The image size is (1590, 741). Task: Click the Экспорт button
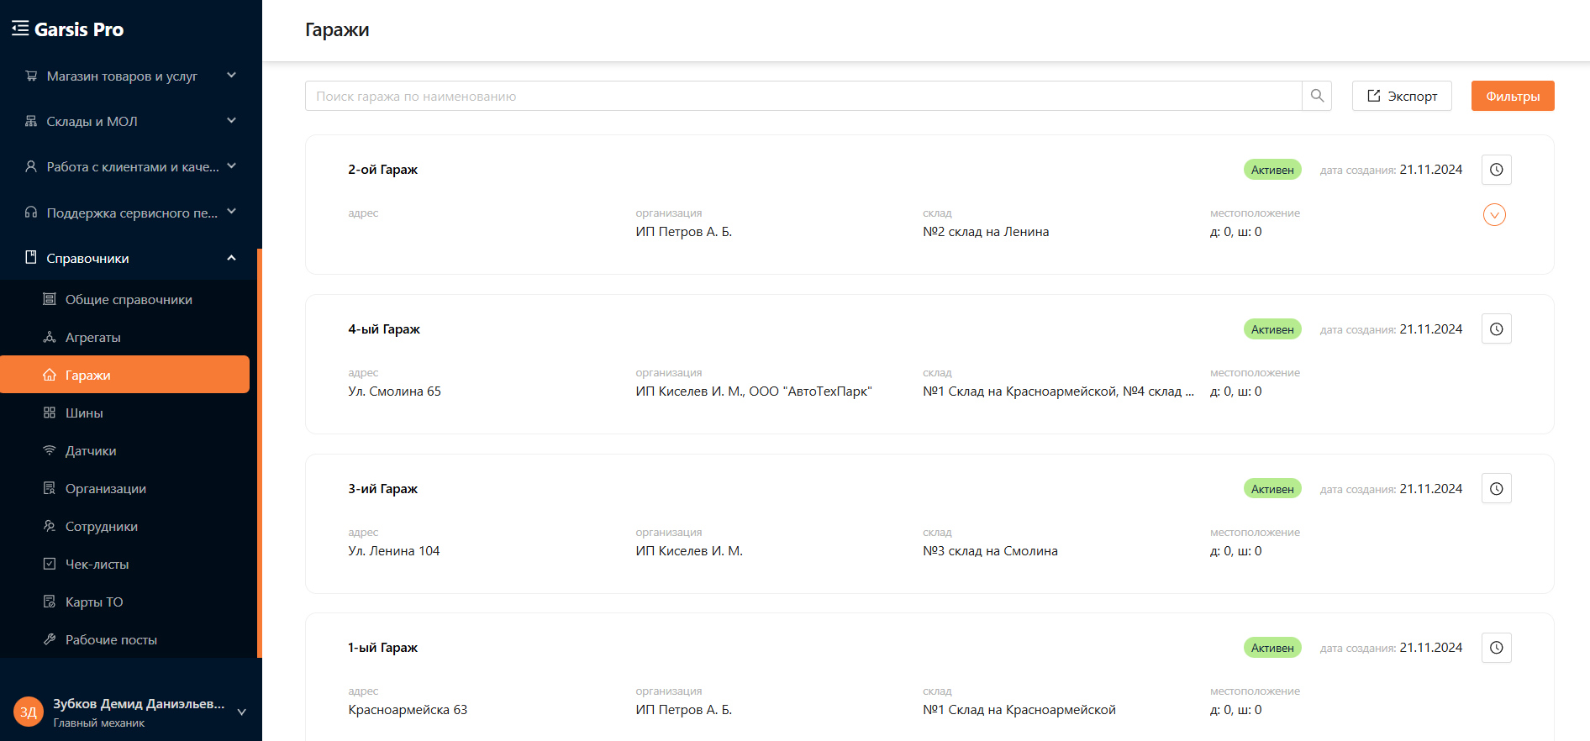(1402, 96)
